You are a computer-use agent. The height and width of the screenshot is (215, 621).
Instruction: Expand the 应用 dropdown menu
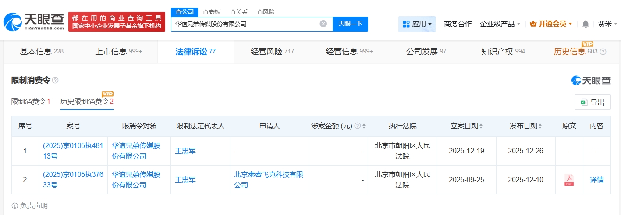point(417,24)
